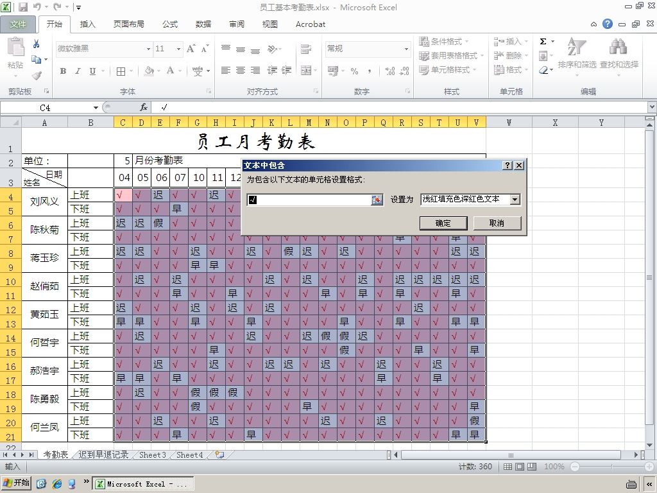Screen dimensions: 657x493
Task: Toggle Italic formatting
Action: [78, 71]
